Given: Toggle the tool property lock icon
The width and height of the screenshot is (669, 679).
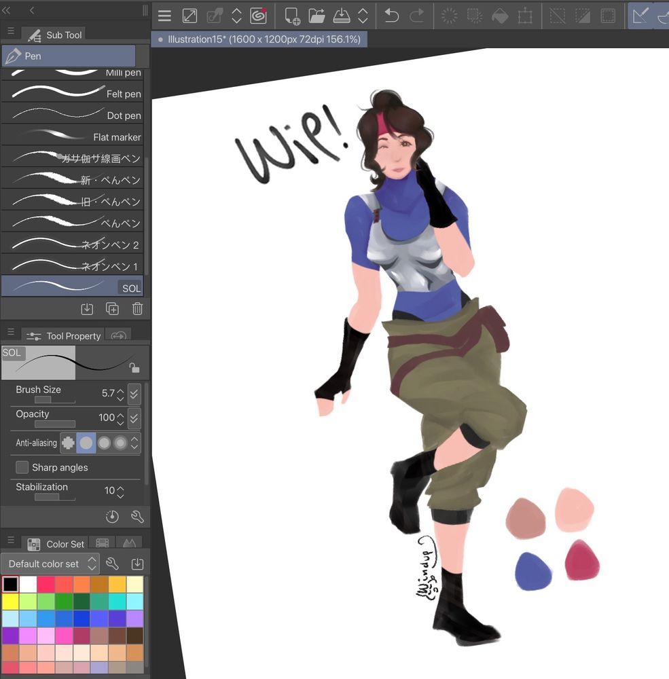Looking at the screenshot, I should click(x=134, y=367).
